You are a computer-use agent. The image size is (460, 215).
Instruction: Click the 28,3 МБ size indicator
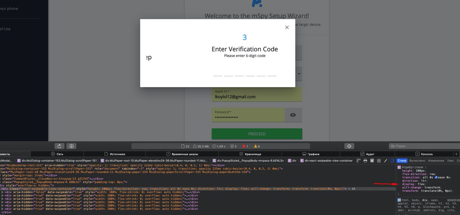201,146
